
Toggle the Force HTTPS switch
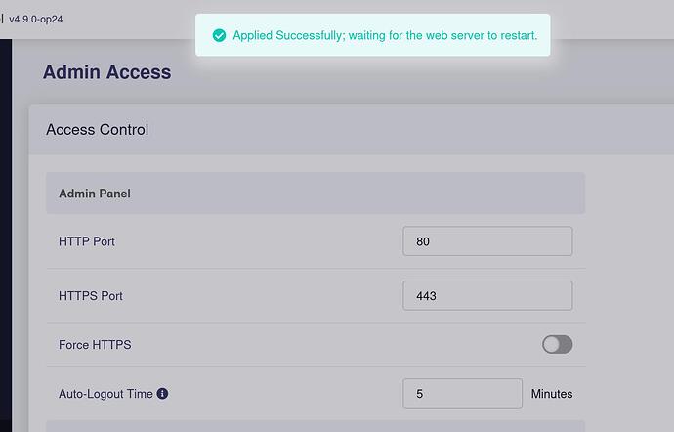point(557,345)
